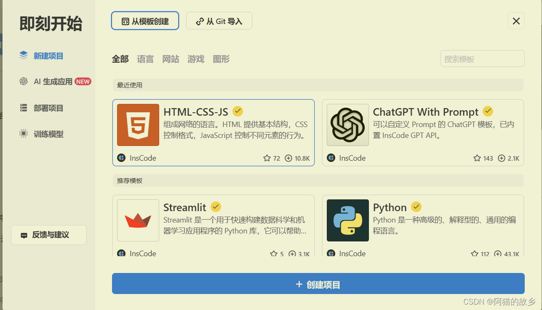542x310 pixels.
Task: Close the dialog with the X button
Action: 516,21
